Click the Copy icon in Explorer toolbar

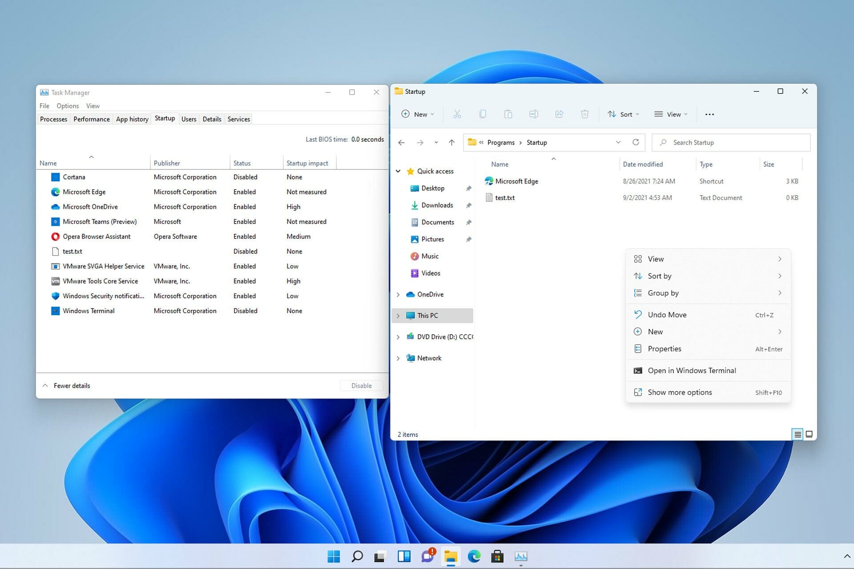(x=483, y=114)
